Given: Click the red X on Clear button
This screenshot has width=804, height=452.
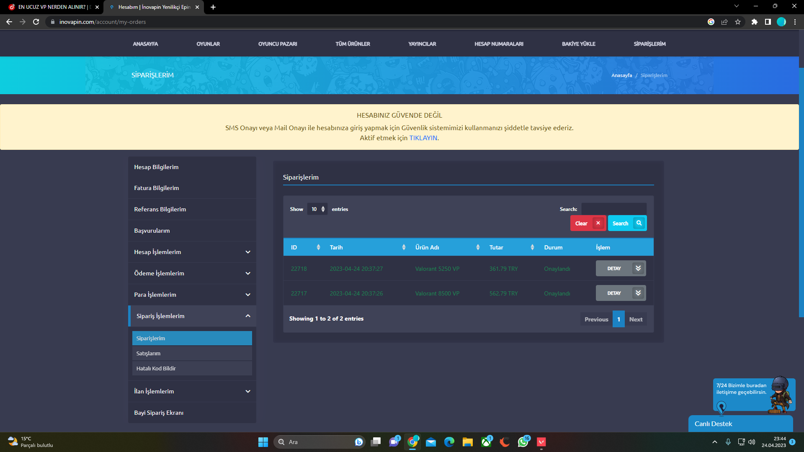Looking at the screenshot, I should click(598, 223).
